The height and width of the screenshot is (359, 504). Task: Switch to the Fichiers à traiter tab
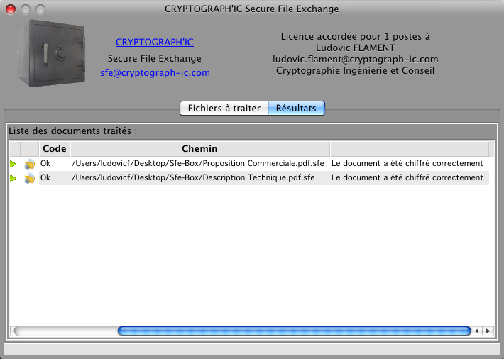[x=224, y=109]
